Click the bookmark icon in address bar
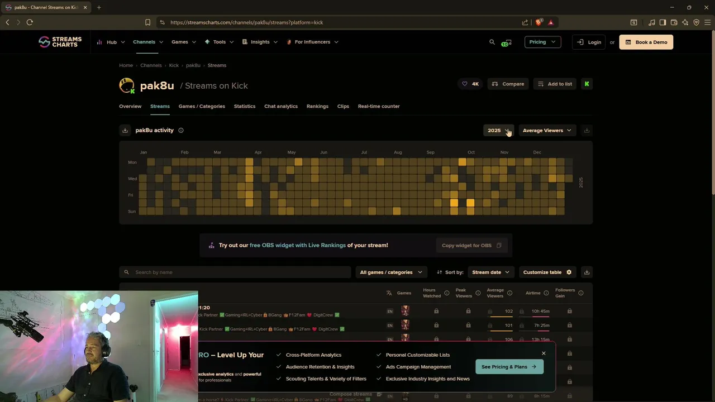 pyautogui.click(x=147, y=22)
